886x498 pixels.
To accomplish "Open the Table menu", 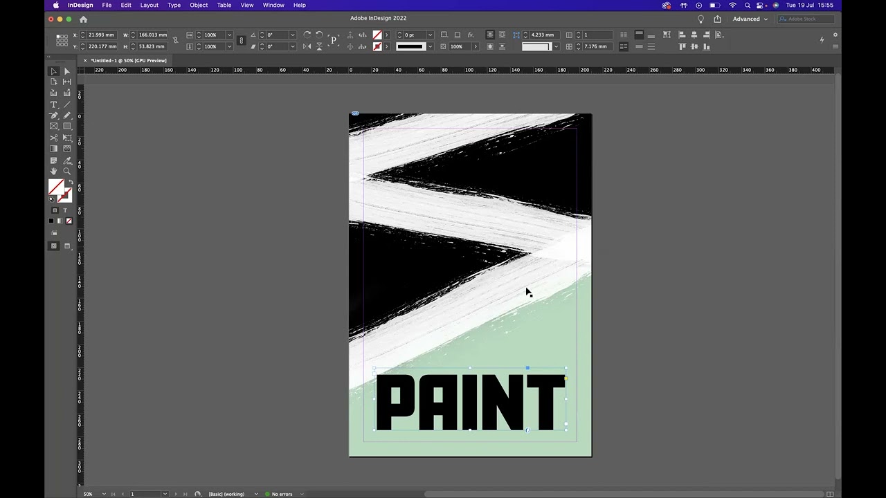I will coord(224,5).
